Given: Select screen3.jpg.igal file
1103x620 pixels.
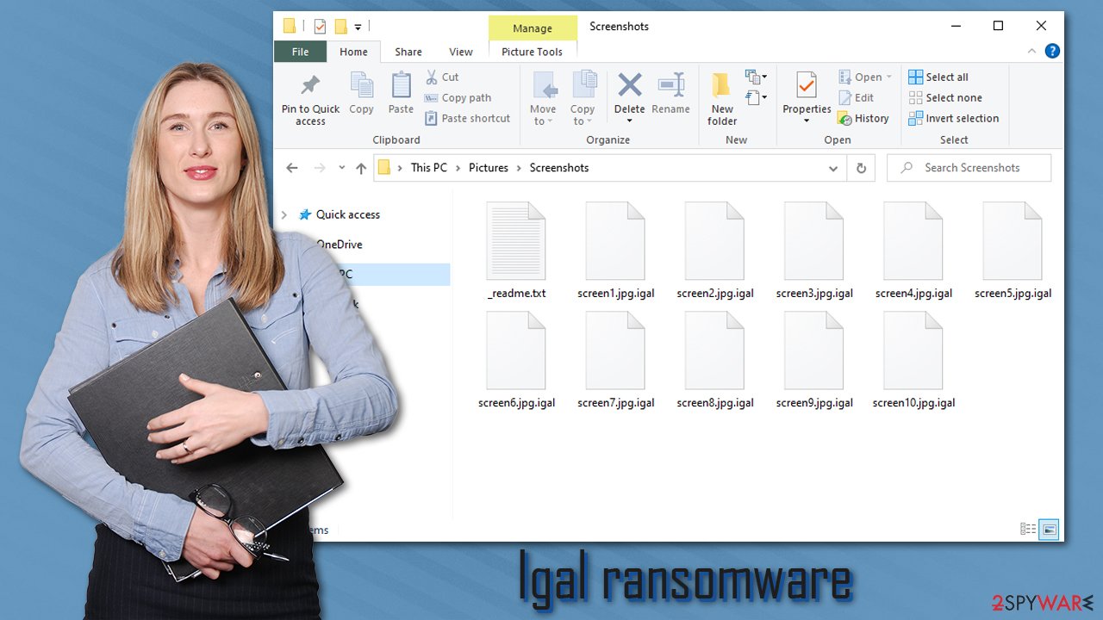Looking at the screenshot, I should [814, 251].
